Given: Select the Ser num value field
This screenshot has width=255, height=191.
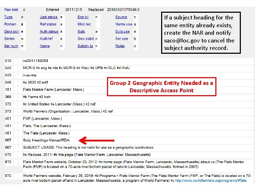Looking at the screenshot, I should [23, 46].
